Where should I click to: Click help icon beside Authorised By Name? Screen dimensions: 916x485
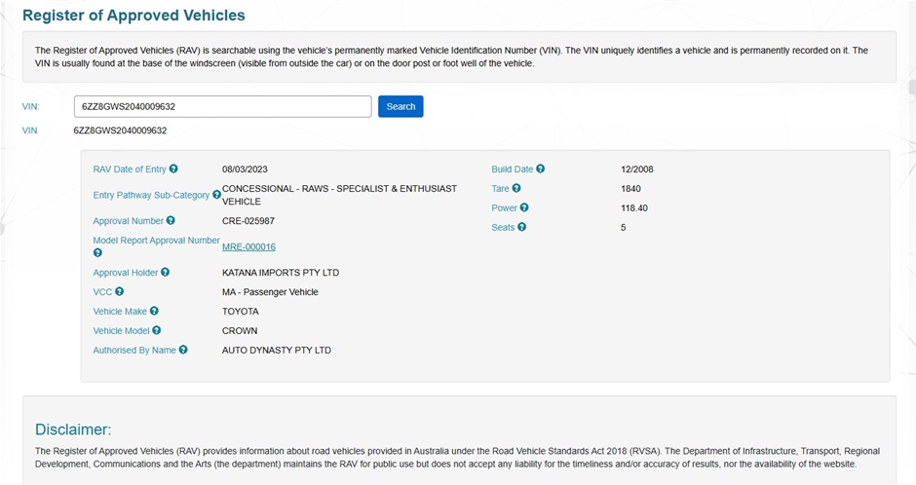tap(183, 350)
